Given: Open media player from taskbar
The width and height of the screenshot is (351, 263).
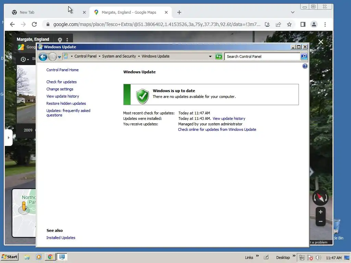Looking at the screenshot, I should click(39, 257).
